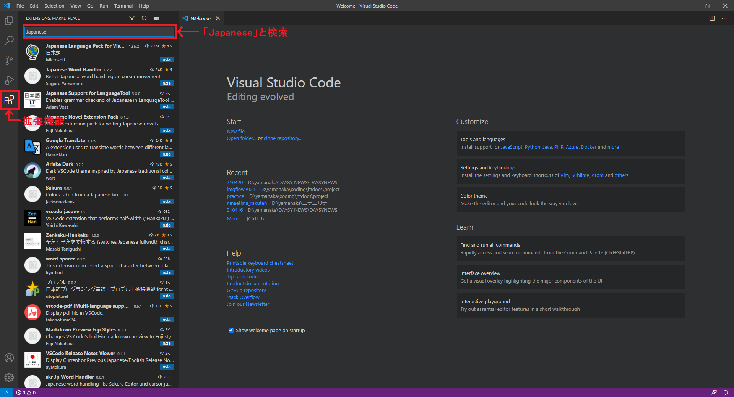734x397 pixels.
Task: Split the editor to the right
Action: point(712,18)
